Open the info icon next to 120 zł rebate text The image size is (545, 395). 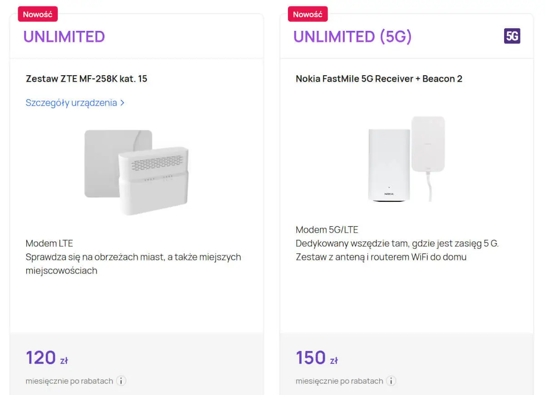[x=121, y=381]
